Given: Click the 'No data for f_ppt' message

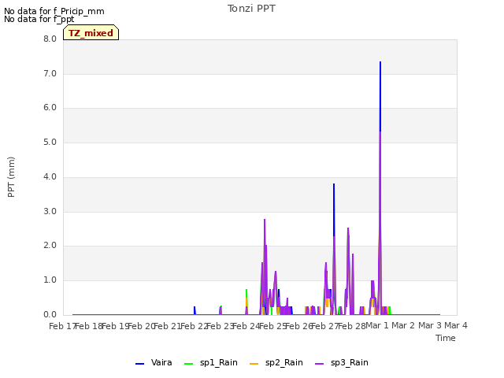Looking at the screenshot, I should [x=39, y=19].
